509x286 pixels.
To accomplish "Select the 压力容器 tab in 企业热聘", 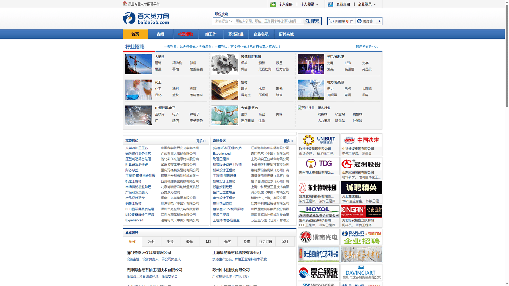I will [266, 242].
